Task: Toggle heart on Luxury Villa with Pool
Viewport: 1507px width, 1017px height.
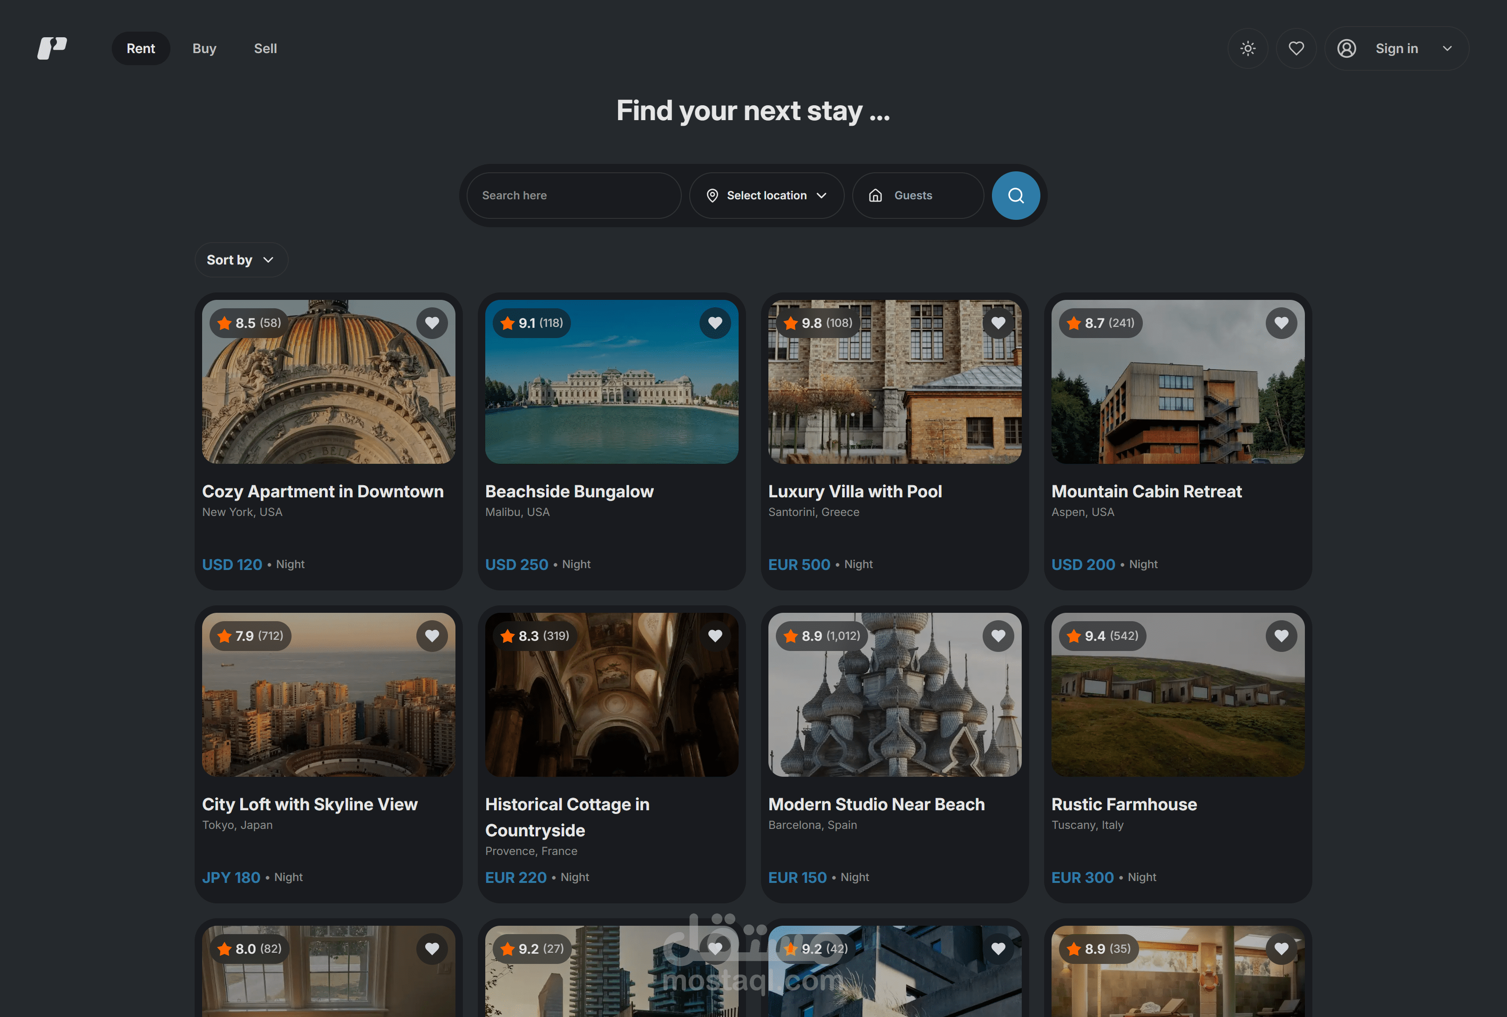Action: click(x=998, y=323)
